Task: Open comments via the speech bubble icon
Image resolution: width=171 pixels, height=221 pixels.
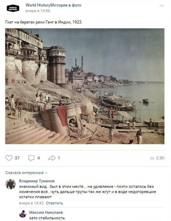Action: tap(31, 158)
